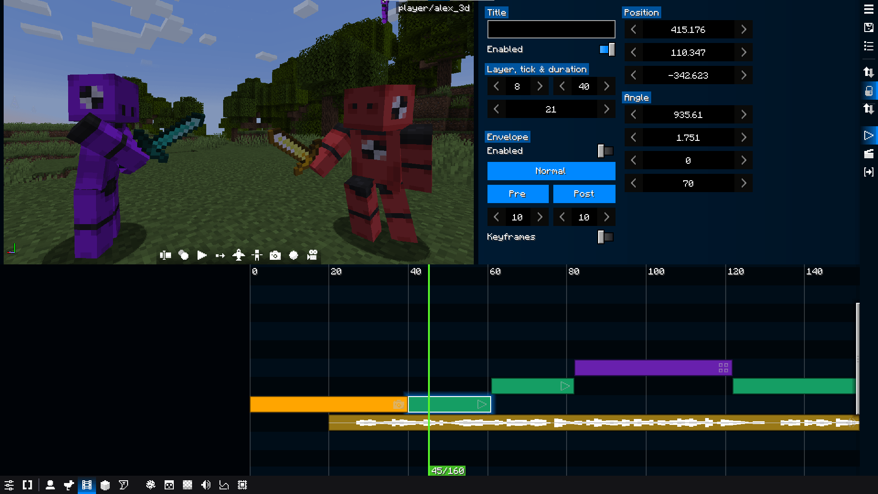Click the face square icon in bottom toolbar
878x494 pixels.
coord(169,485)
